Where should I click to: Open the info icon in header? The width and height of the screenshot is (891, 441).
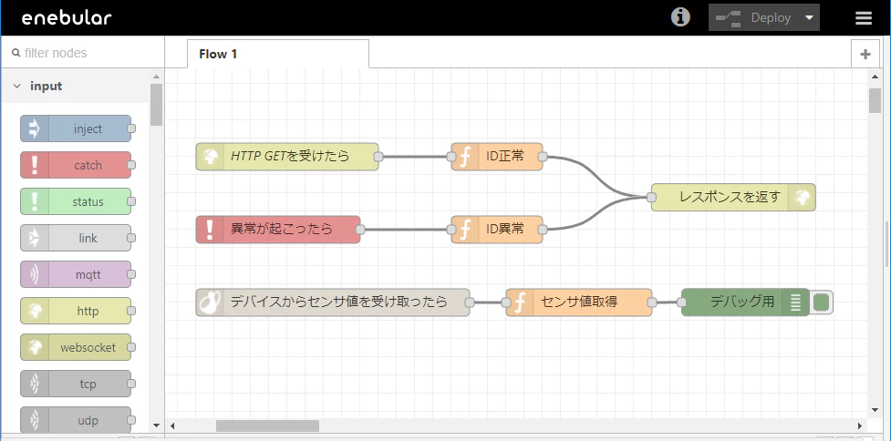680,17
